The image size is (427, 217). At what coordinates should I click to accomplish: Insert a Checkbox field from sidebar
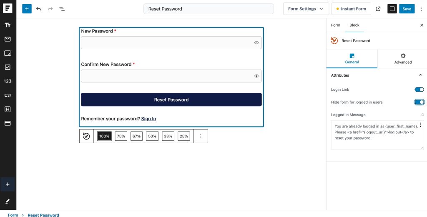[8, 67]
